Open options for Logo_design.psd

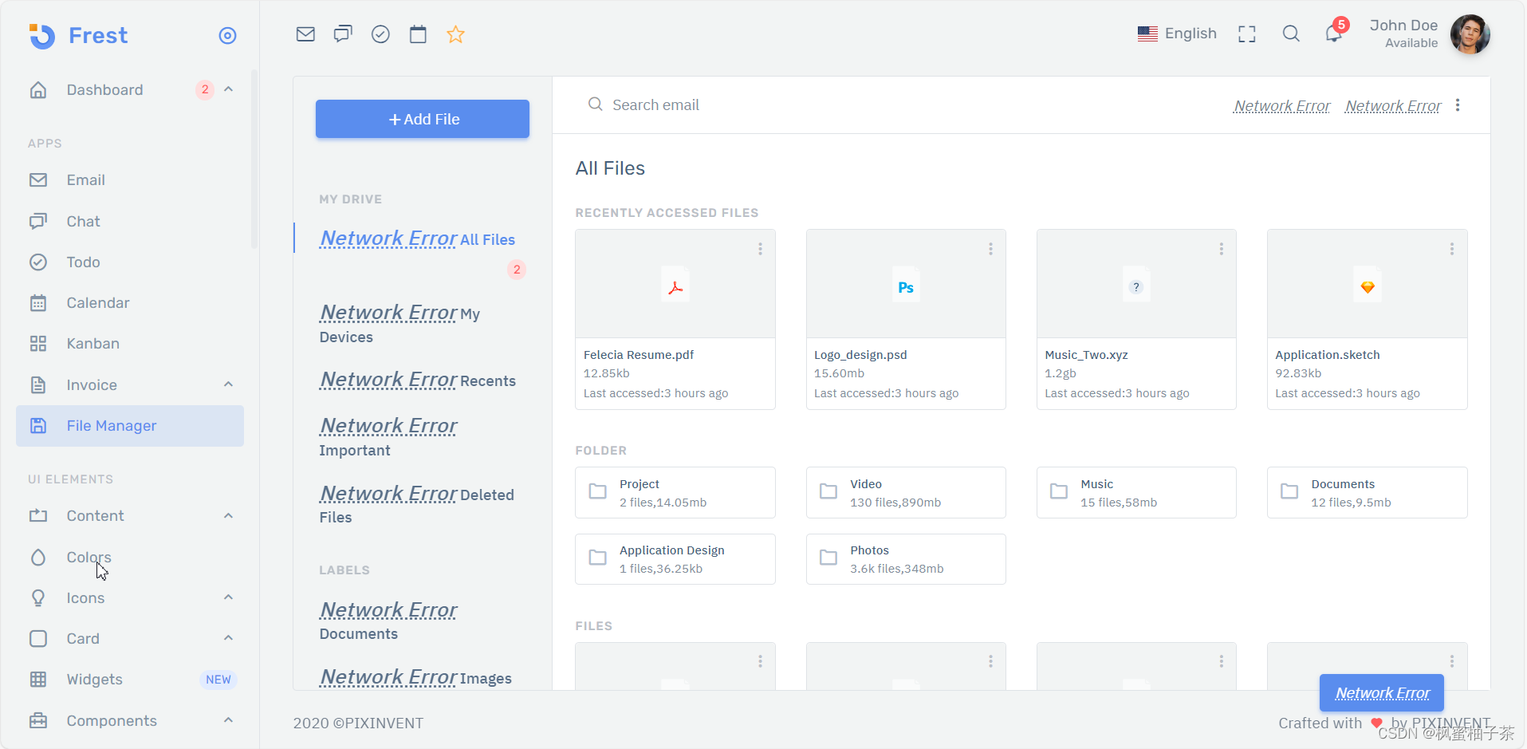(x=990, y=249)
